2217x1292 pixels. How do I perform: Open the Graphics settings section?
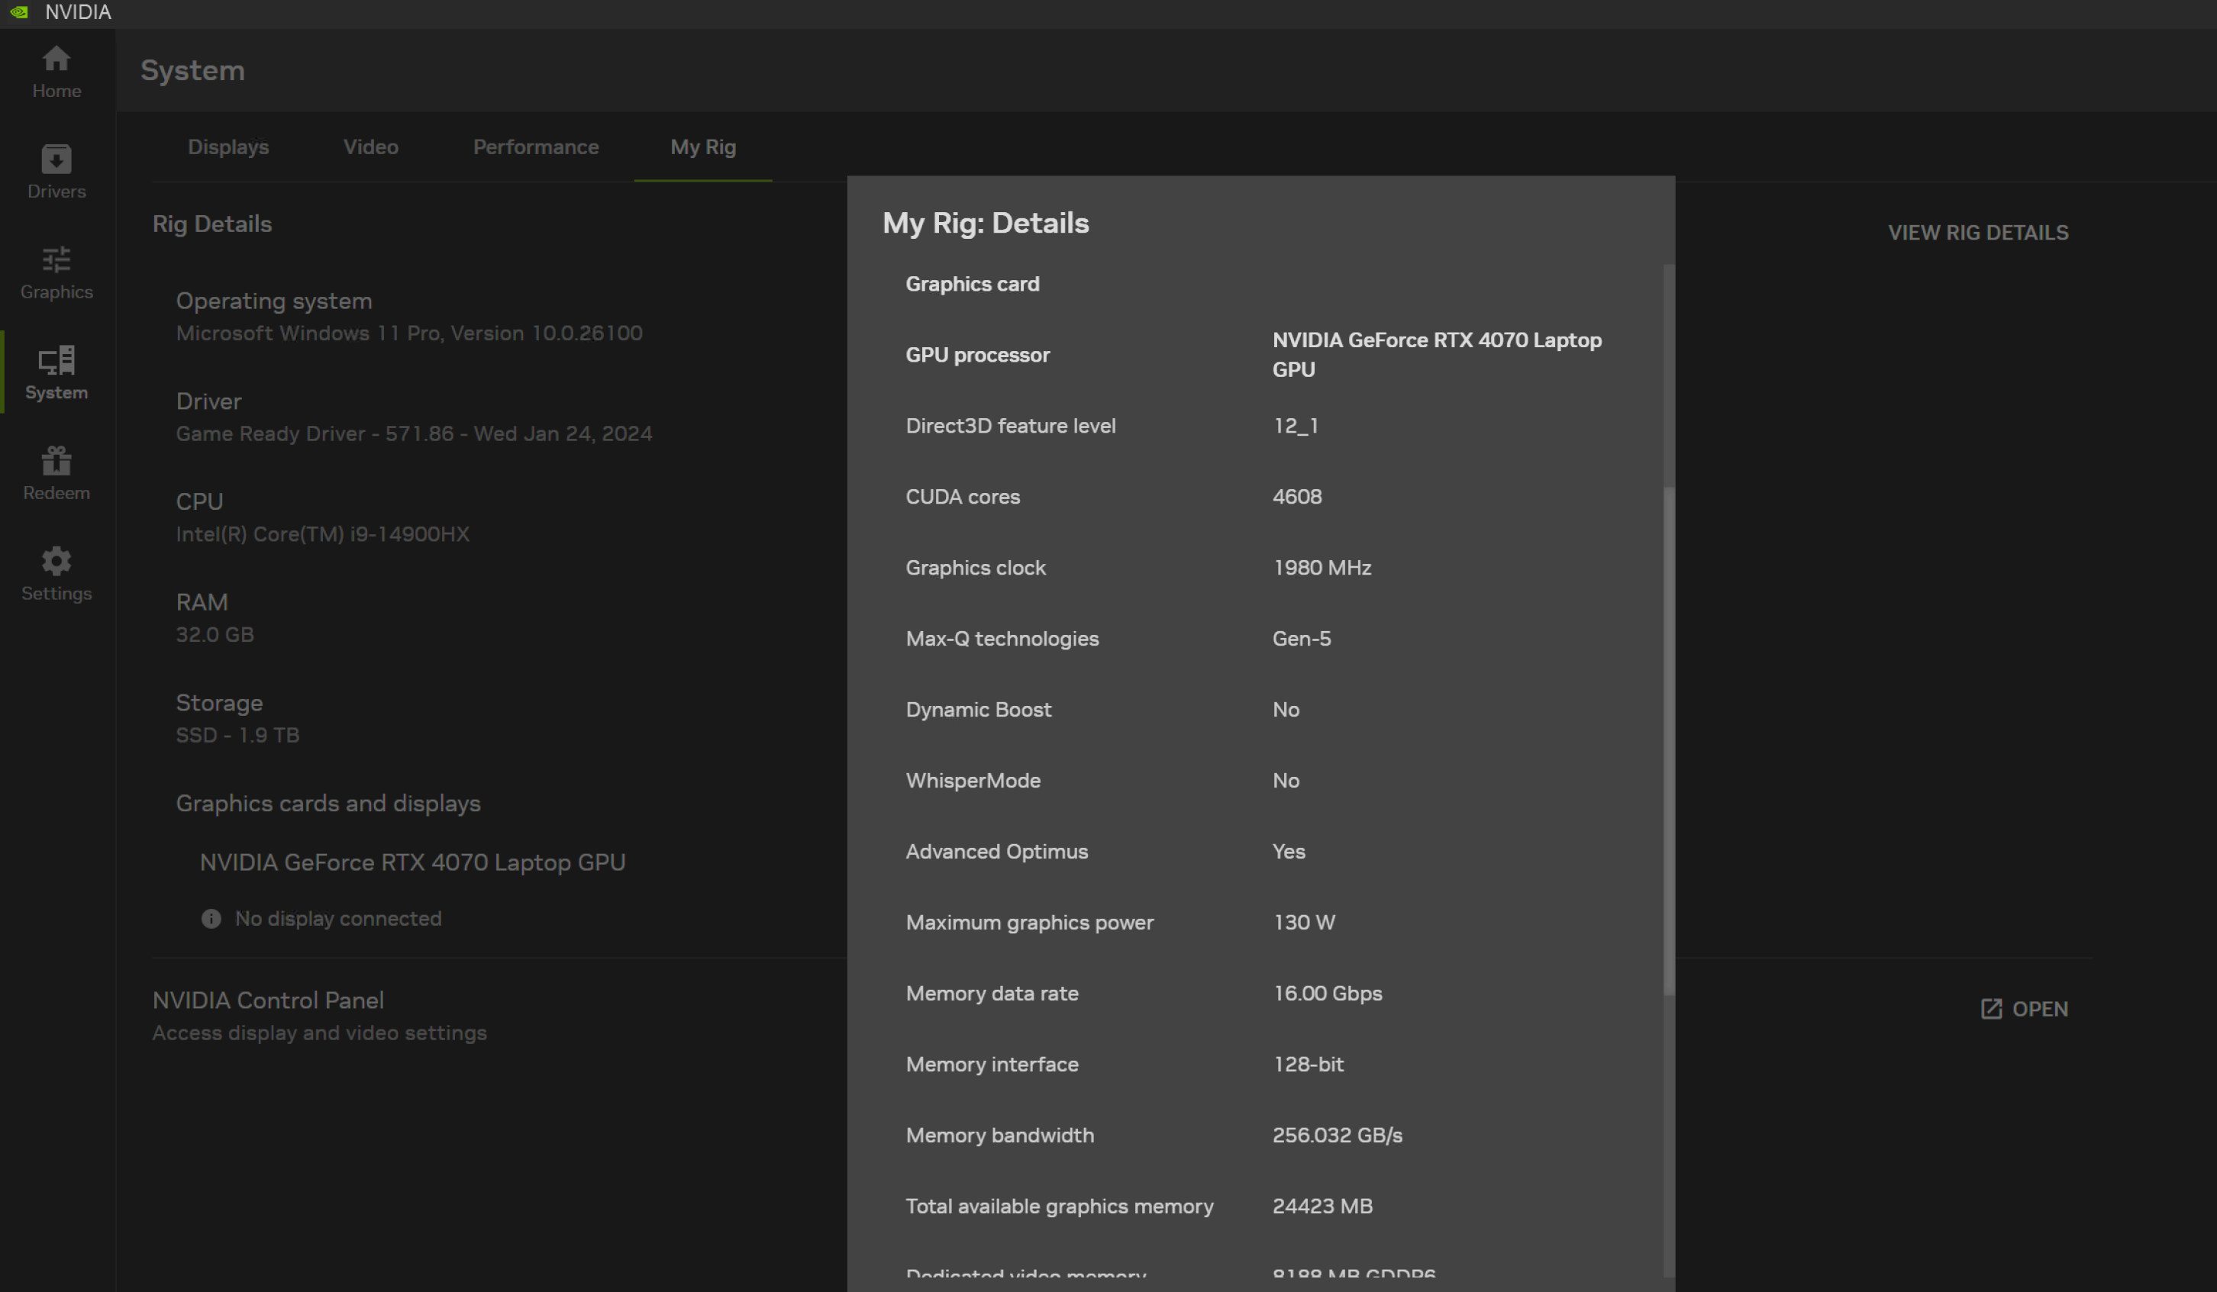click(56, 272)
